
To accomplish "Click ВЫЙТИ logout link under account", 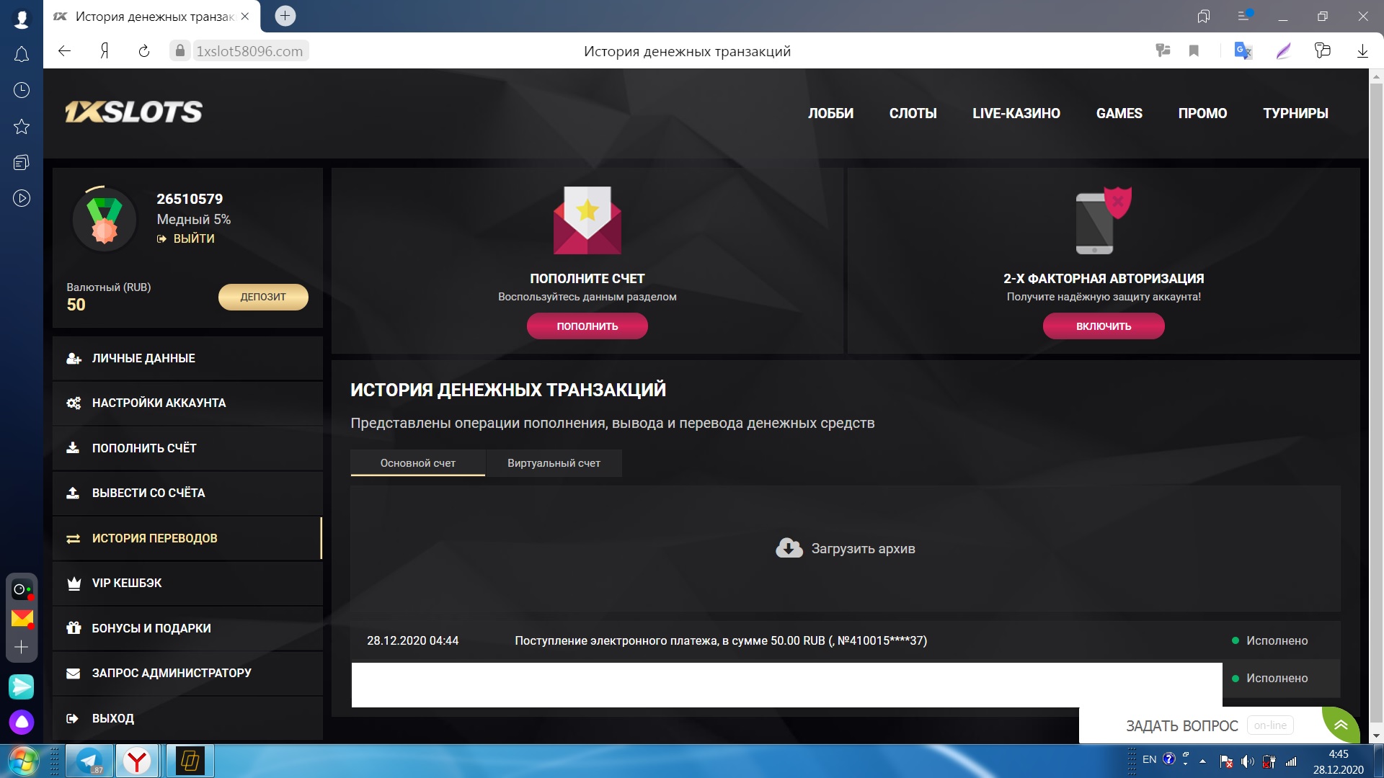I will pos(193,238).
